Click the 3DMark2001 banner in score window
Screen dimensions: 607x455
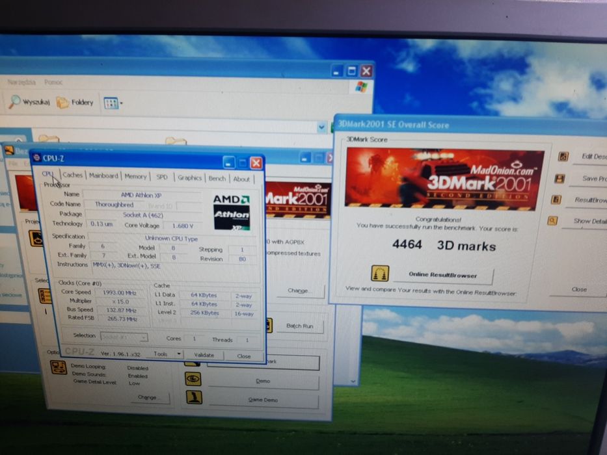click(444, 178)
